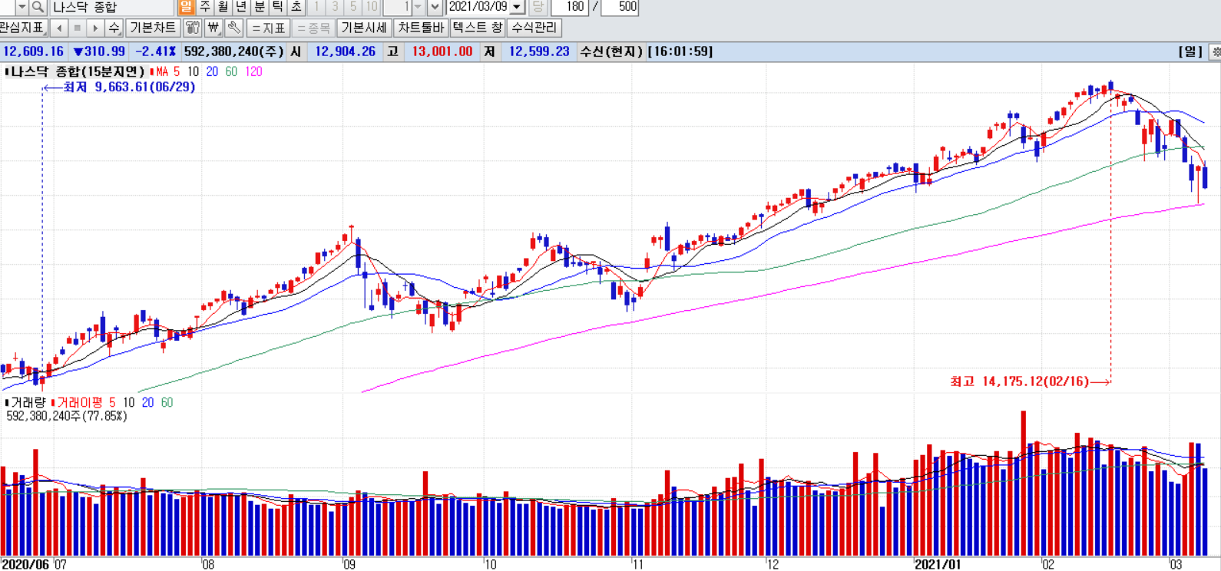
Task: Click the MA 10 legend label
Action: click(x=193, y=71)
